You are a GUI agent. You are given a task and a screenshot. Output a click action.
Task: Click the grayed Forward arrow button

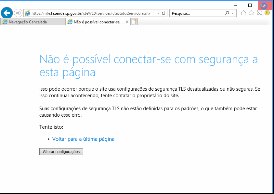[18, 13]
